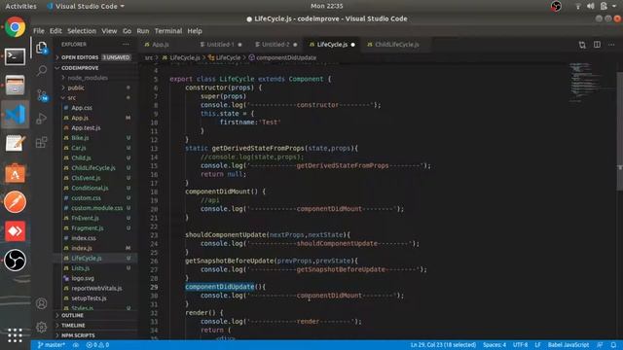Image resolution: width=623 pixels, height=350 pixels.
Task: Open the text editor from the dock
Action: click(x=16, y=143)
